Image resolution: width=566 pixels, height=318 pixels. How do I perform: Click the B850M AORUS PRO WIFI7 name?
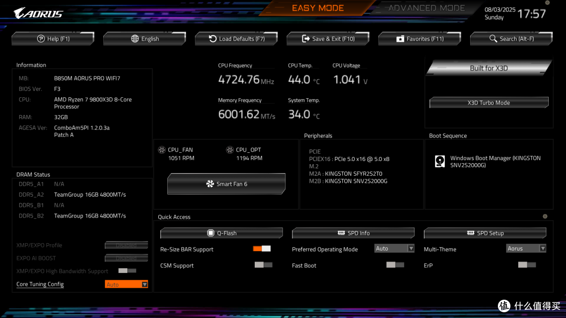pos(87,78)
